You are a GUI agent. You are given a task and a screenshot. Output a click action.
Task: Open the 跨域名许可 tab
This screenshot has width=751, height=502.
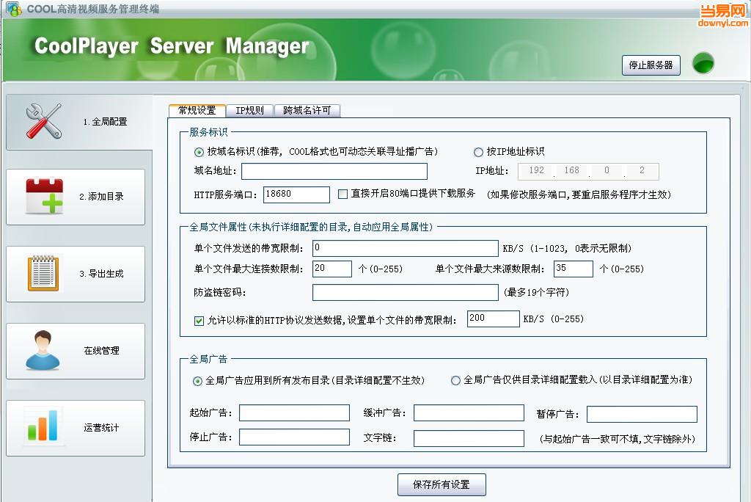[308, 111]
